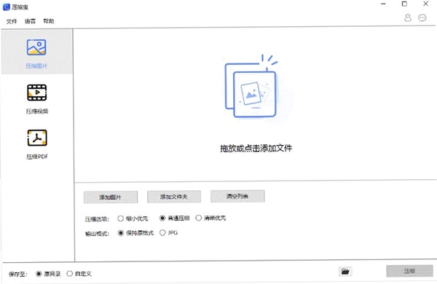Viewport: 437px width, 284px height.
Task: Click the 压缩 start button
Action: pyautogui.click(x=409, y=271)
